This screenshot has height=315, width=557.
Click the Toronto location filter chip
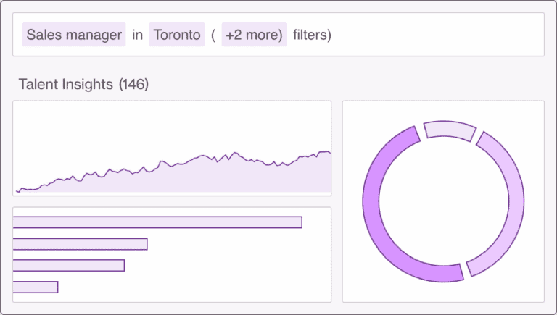(x=177, y=35)
